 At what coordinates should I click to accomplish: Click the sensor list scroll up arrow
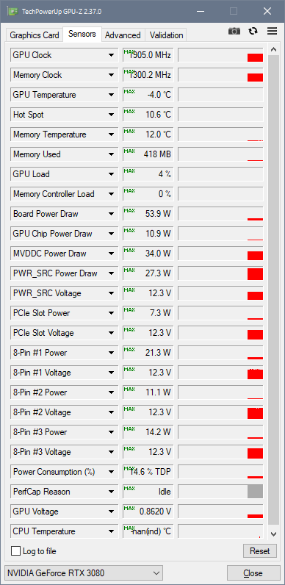(273, 49)
